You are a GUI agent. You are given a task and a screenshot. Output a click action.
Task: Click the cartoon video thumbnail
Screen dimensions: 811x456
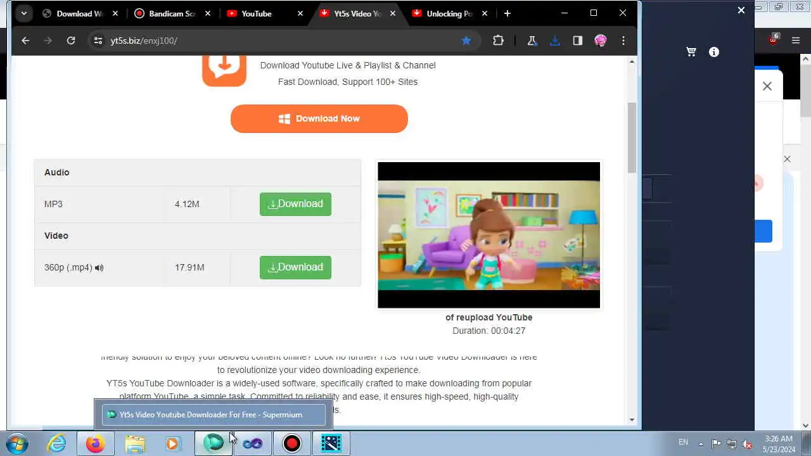(x=489, y=235)
